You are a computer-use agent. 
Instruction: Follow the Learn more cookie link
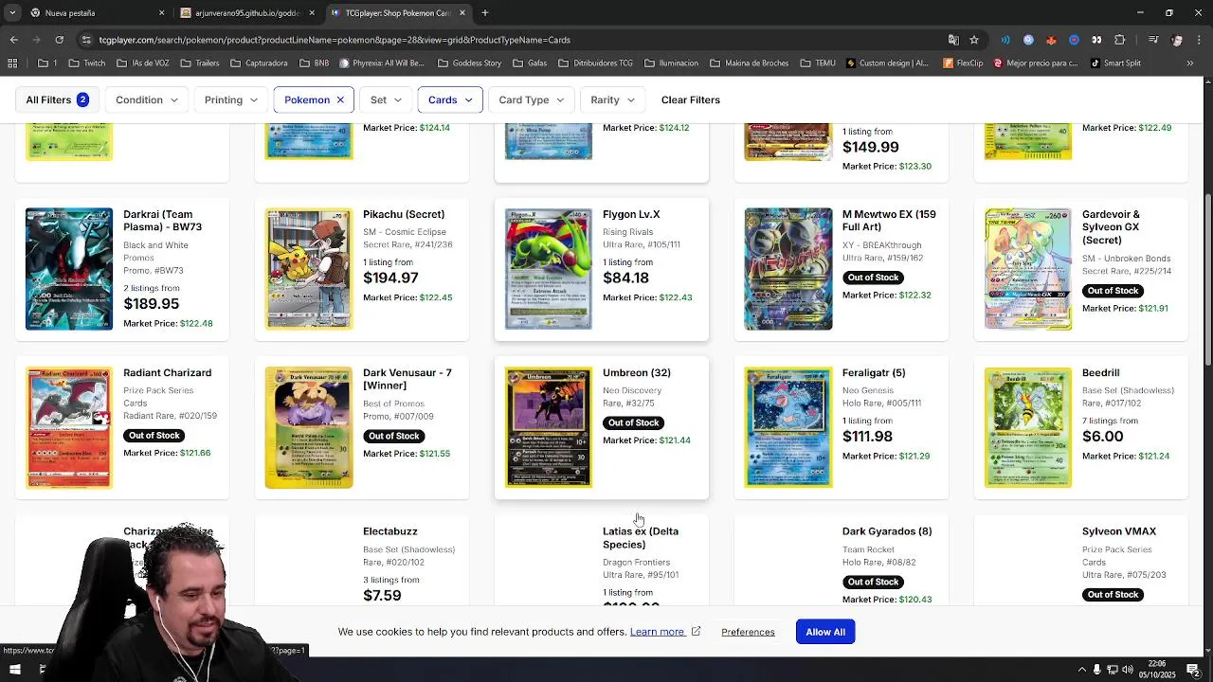coord(665,632)
